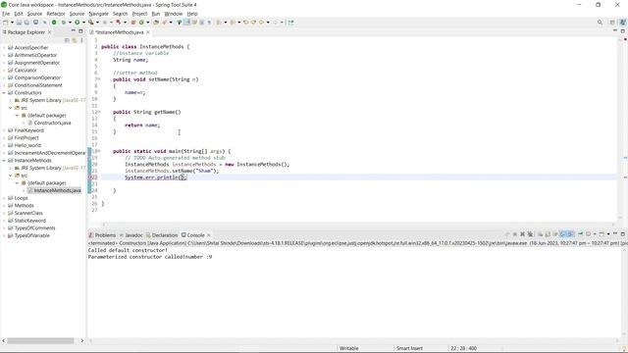Click Link with Editor in Package Explorer
This screenshot has width=628, height=353.
click(75, 40)
